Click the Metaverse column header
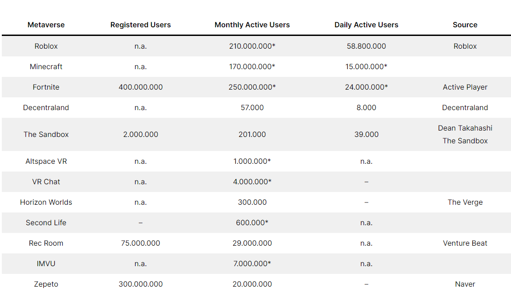This screenshot has height=298, width=511. pyautogui.click(x=46, y=25)
